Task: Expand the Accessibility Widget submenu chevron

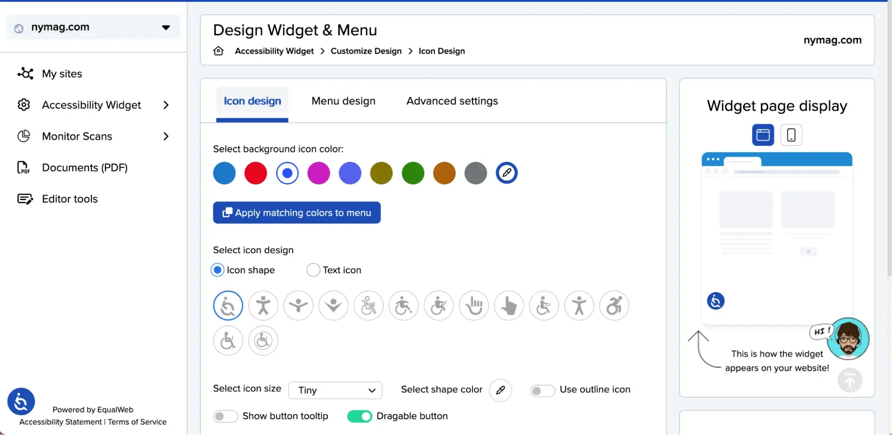Action: [x=166, y=105]
